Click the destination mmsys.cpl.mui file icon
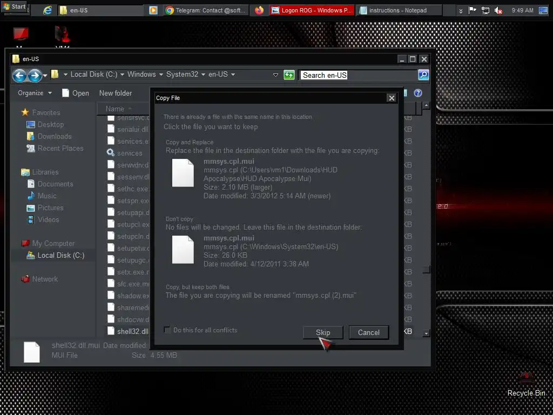The width and height of the screenshot is (553, 415). point(183,250)
